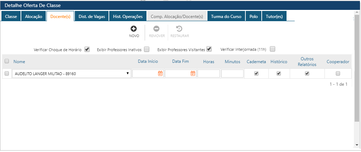Open the Turma do Curso tab
This screenshot has width=361, height=152.
[x=226, y=17]
